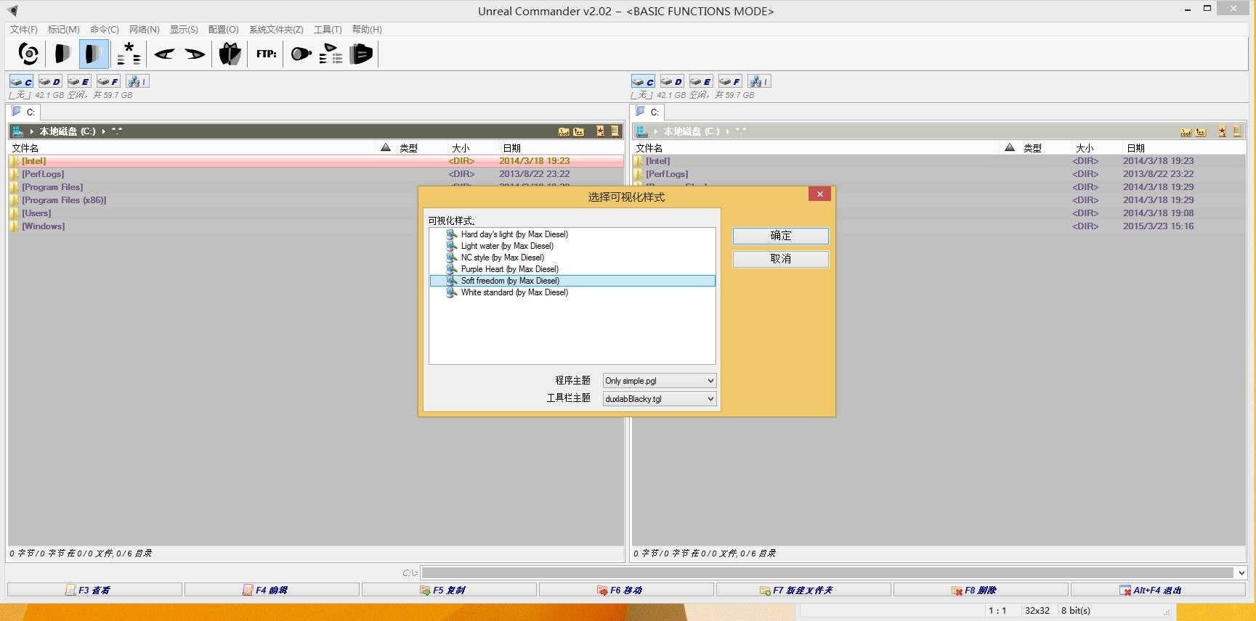Click the F7 新建文件夹 button
This screenshot has height=621, width=1256.
pyautogui.click(x=803, y=590)
